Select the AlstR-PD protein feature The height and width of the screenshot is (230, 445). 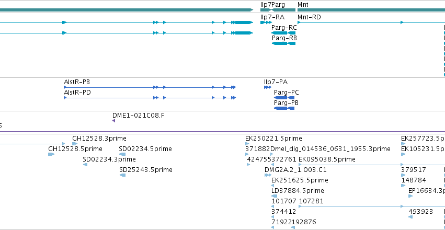pos(150,98)
